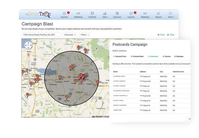Select the map pin near Black River
Viewport: 199px width, 138px height.
coord(85,50)
